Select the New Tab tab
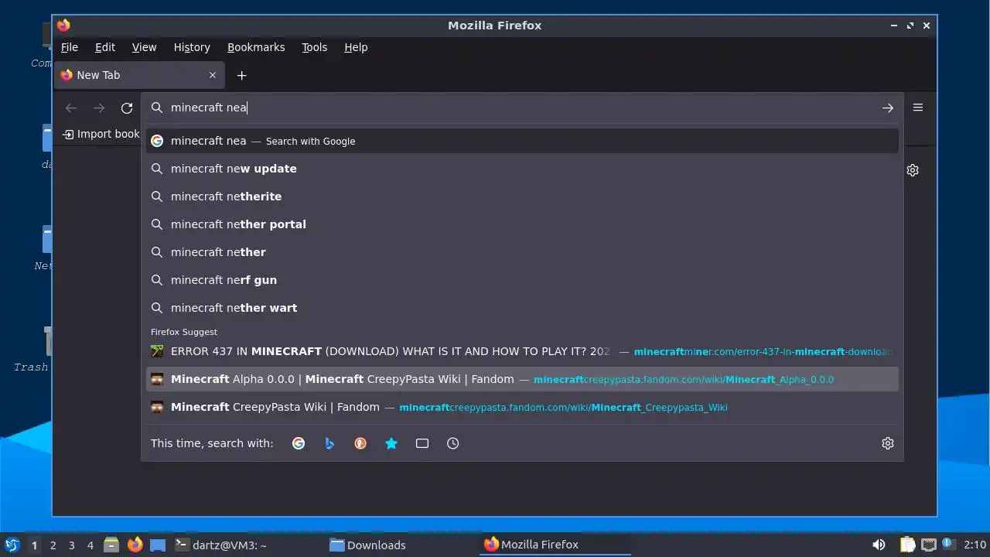 [139, 75]
